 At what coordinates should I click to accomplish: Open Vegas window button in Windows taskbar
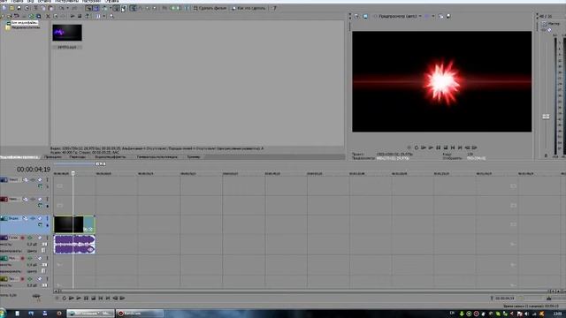coord(90,314)
